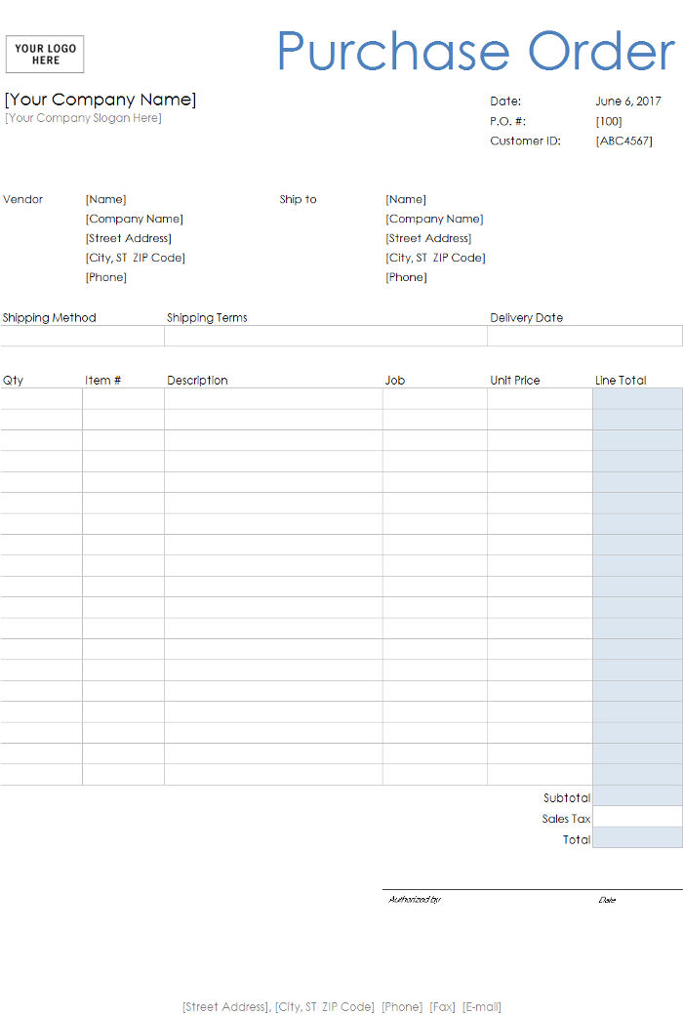Click the Sales Tax amount cell
This screenshot has width=683, height=1015.
638,816
